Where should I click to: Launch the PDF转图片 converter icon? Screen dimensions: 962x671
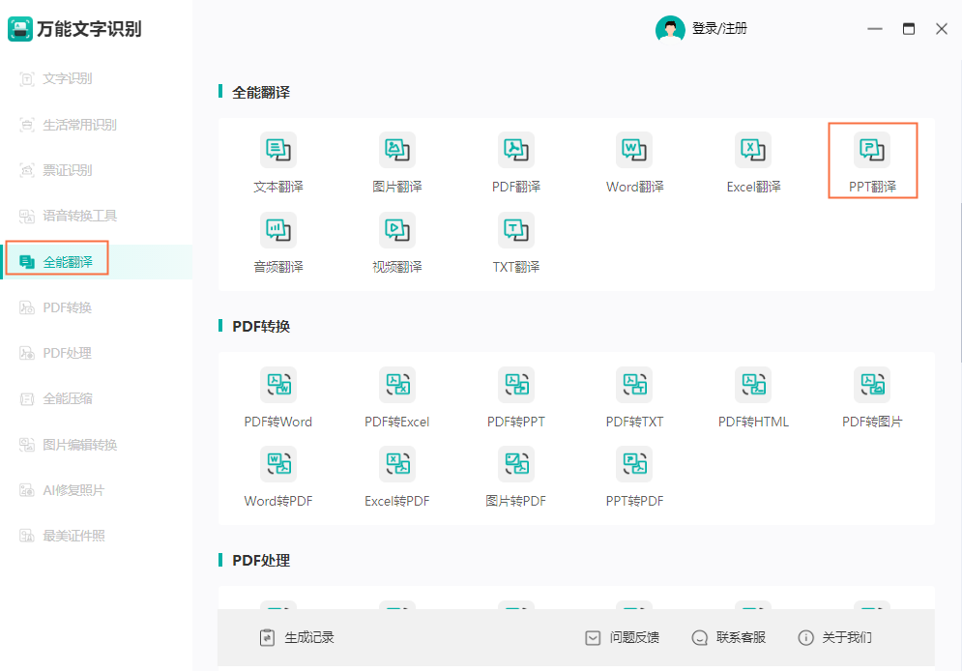point(872,385)
